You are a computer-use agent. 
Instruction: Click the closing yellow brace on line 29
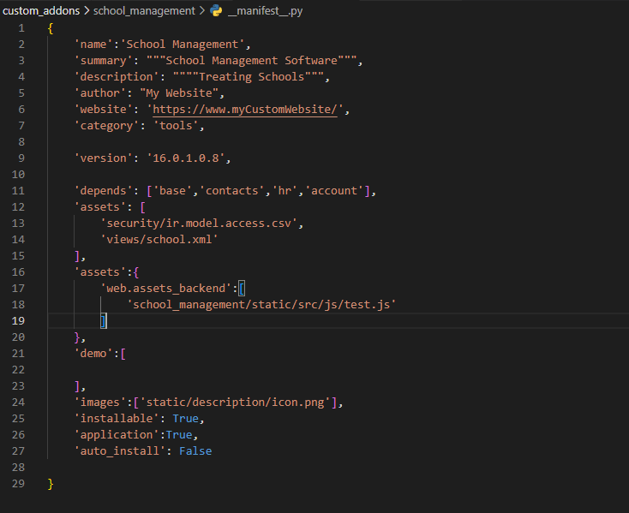[x=51, y=484]
